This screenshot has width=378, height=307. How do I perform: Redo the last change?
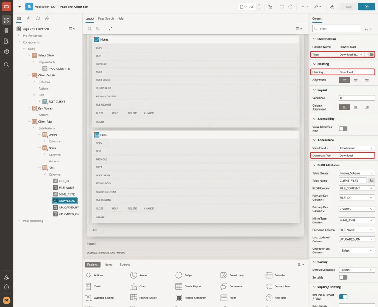291,7
